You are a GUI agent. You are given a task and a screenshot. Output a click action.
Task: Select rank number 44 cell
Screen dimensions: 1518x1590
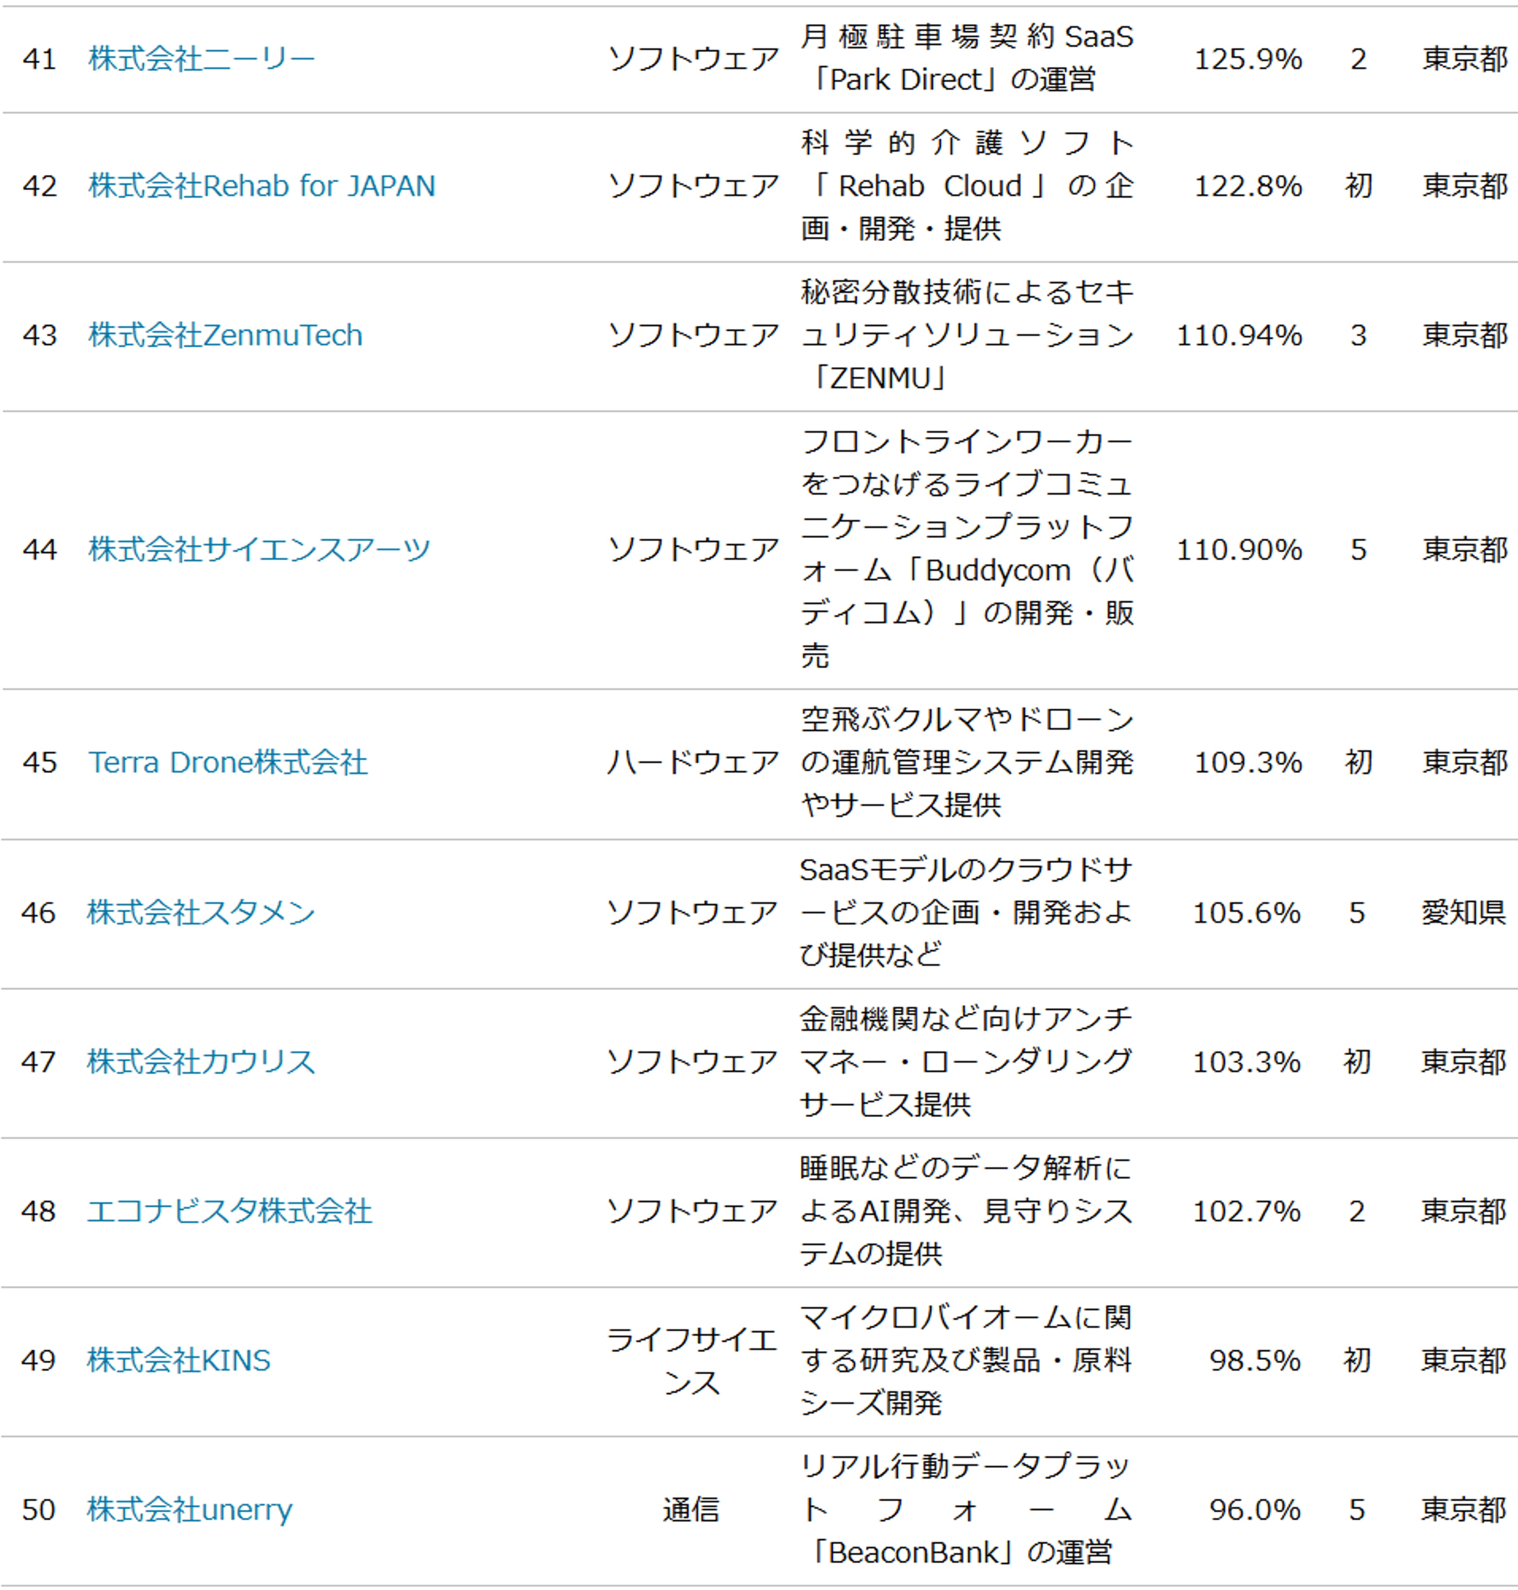[40, 550]
